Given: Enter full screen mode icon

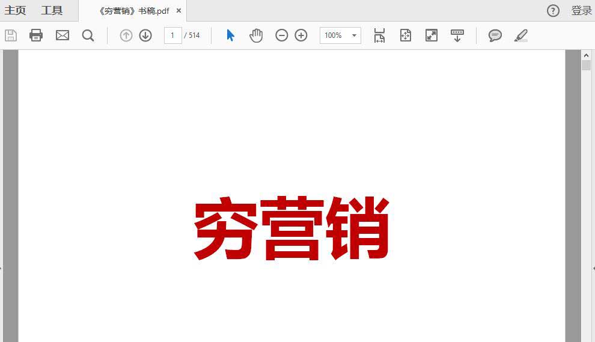Looking at the screenshot, I should (432, 35).
